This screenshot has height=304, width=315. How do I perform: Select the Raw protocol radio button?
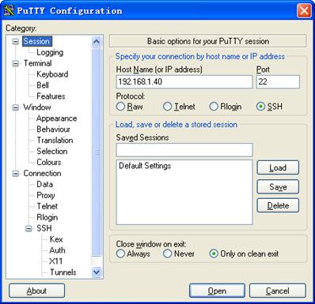[120, 107]
